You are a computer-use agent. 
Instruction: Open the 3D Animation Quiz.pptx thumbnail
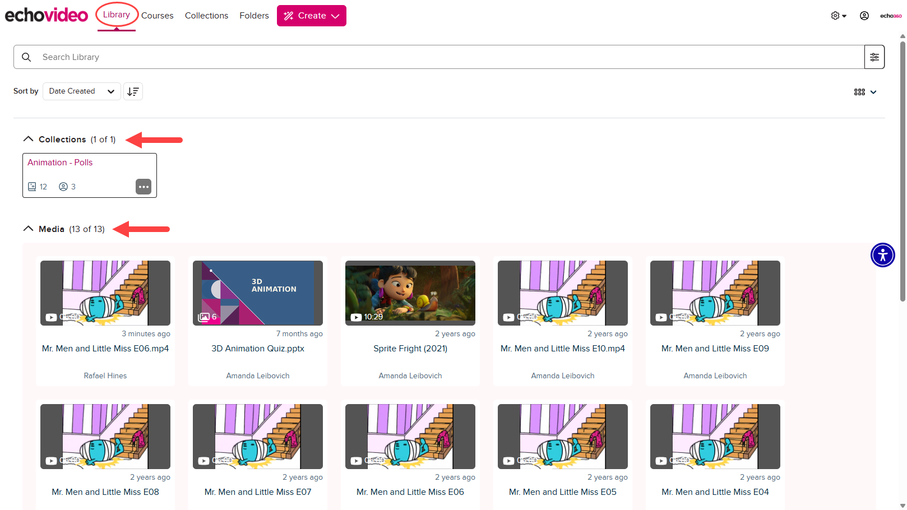tap(257, 293)
